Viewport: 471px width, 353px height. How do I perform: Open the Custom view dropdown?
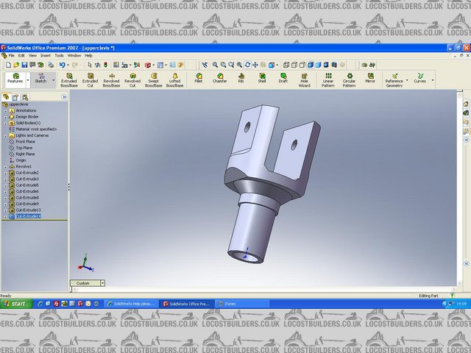87,283
